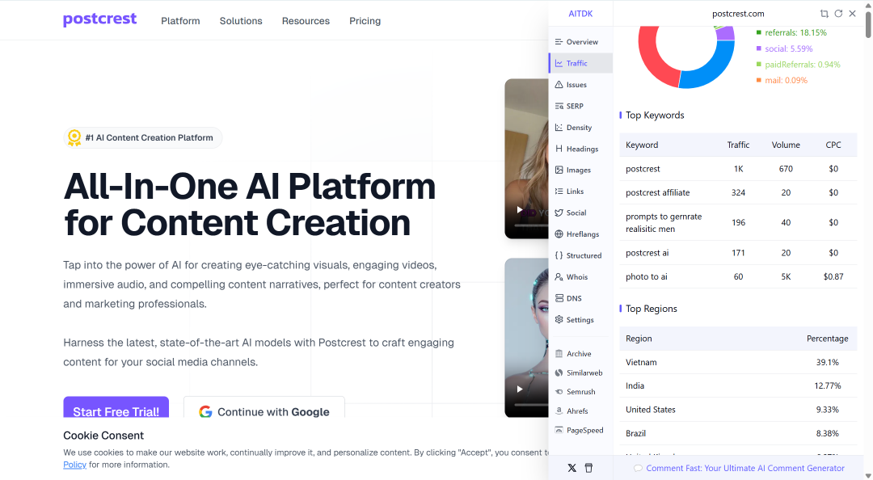Viewport: 873px width, 480px height.
Task: Open the Resources navigation menu
Action: click(306, 20)
